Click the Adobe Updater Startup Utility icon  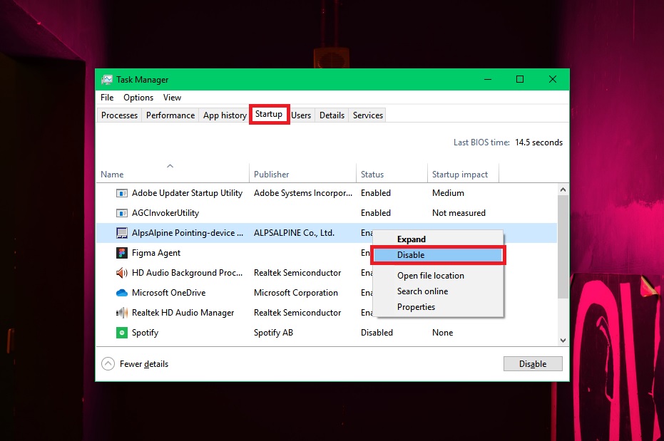pos(121,193)
